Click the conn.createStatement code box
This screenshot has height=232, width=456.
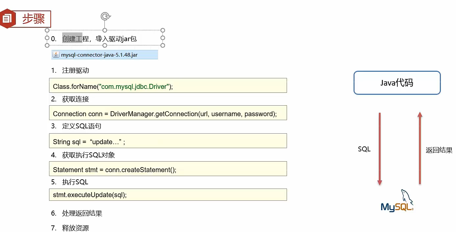168,169
